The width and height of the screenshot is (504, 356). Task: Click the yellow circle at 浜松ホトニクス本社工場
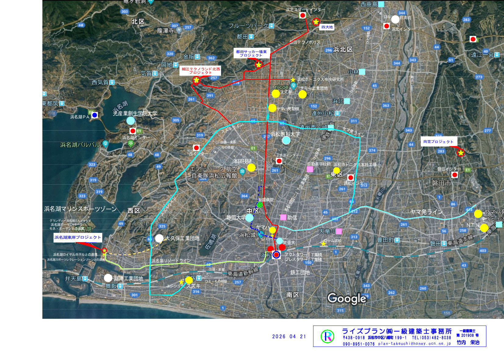pyautogui.click(x=337, y=171)
